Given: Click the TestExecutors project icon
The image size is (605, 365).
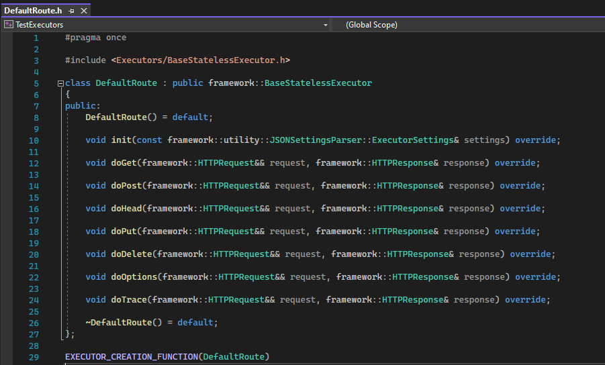Looking at the screenshot, I should click(9, 25).
